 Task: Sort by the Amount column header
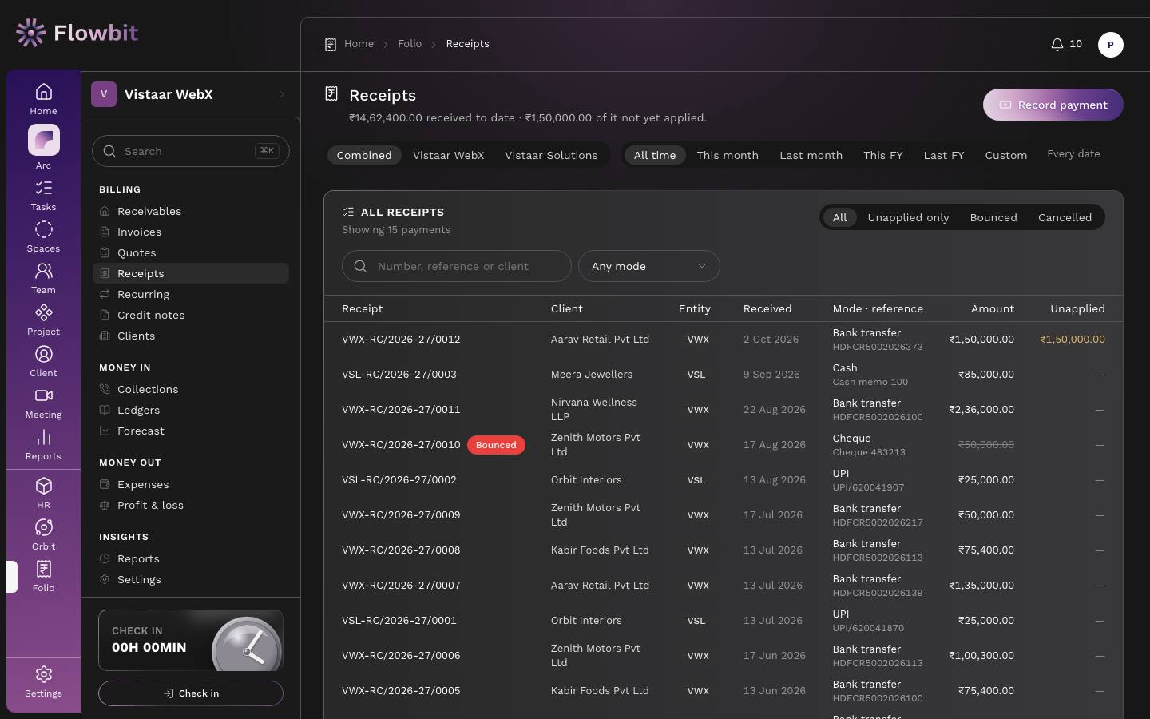(993, 308)
